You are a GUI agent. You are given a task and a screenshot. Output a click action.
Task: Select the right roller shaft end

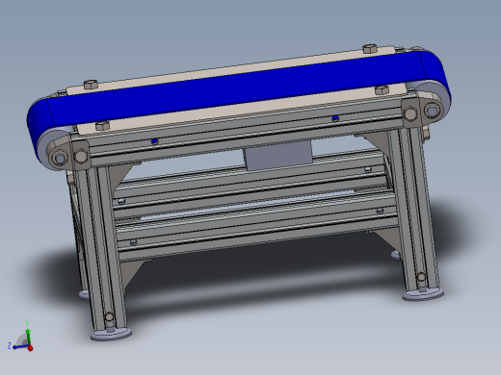click(x=432, y=111)
